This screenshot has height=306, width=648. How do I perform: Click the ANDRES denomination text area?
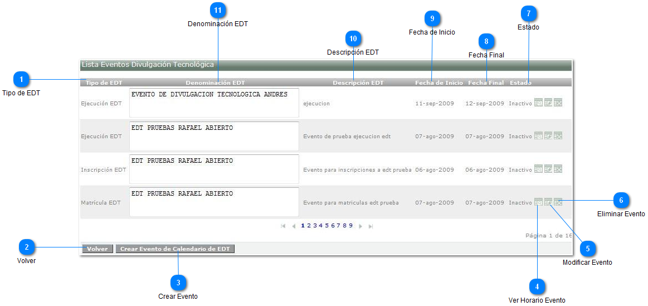(x=214, y=103)
